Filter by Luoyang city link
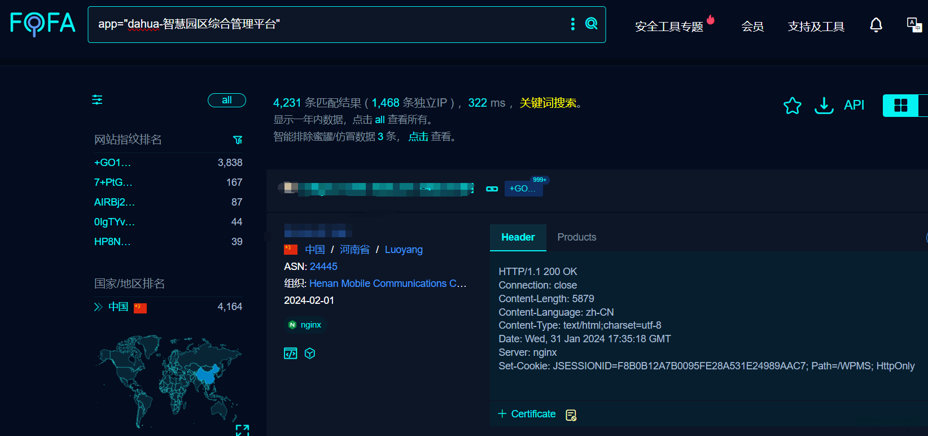This screenshot has height=436, width=928. [x=404, y=250]
